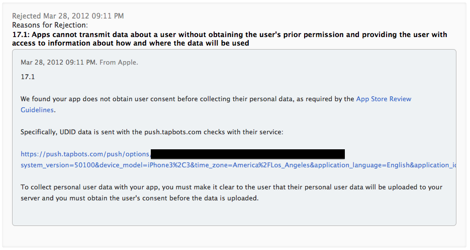The image size is (470, 250).
Task: Open the push.tapbots.com/push/options URL
Action: (85, 154)
